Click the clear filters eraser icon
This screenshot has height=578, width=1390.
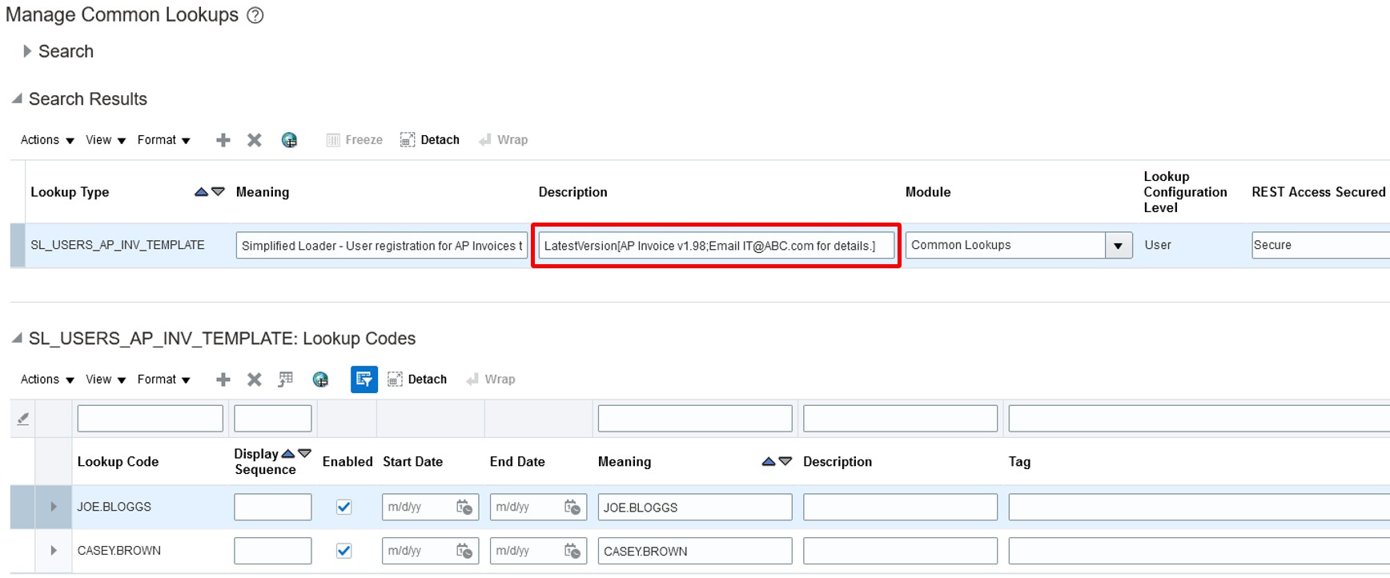tap(23, 419)
